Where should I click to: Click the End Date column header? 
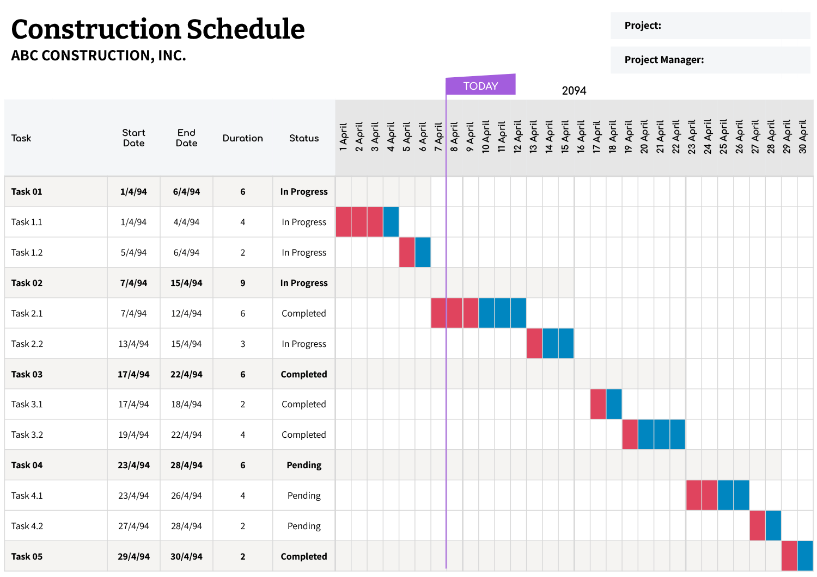coord(186,138)
